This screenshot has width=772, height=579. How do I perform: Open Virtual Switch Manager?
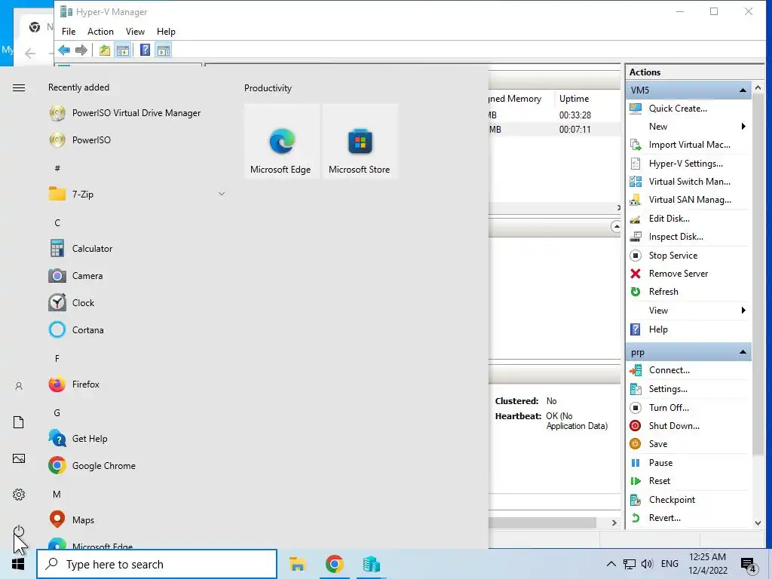[x=689, y=182]
